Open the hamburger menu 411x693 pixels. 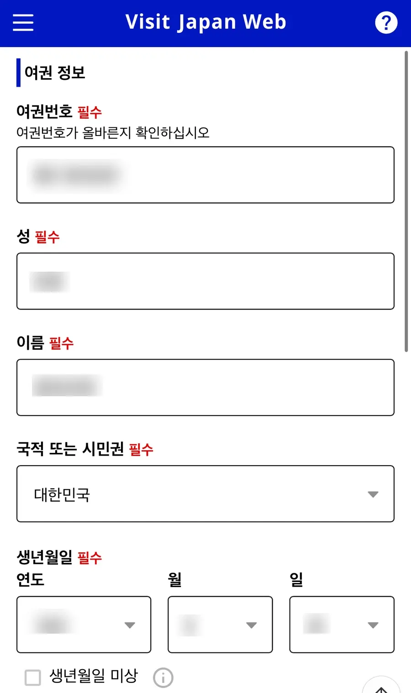pyautogui.click(x=23, y=22)
